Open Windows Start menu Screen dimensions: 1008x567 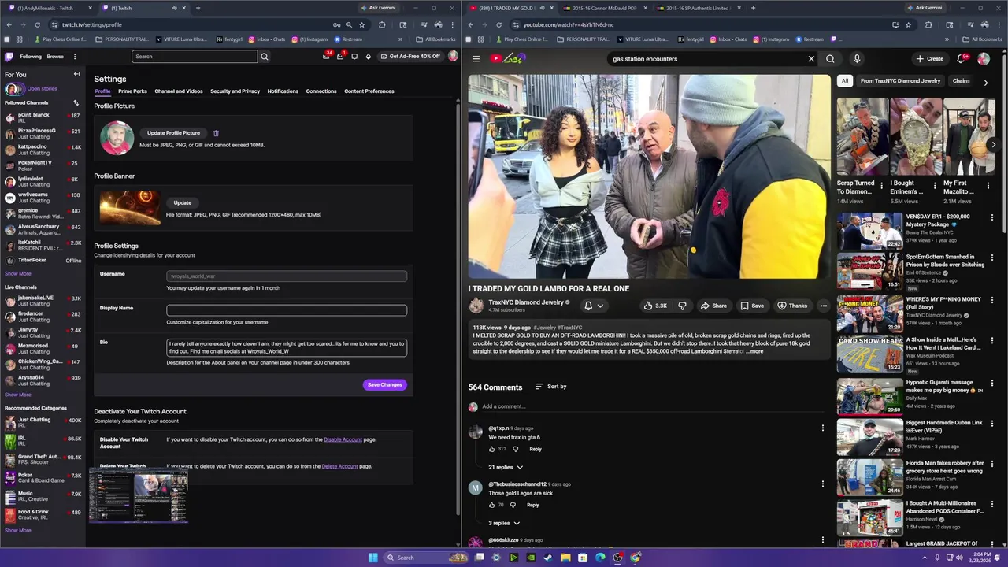pos(373,558)
